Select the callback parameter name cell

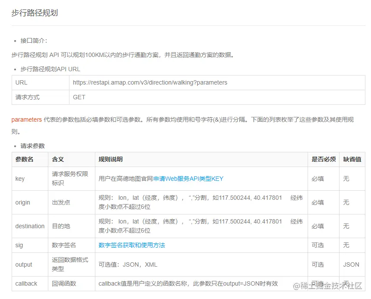(x=30, y=283)
